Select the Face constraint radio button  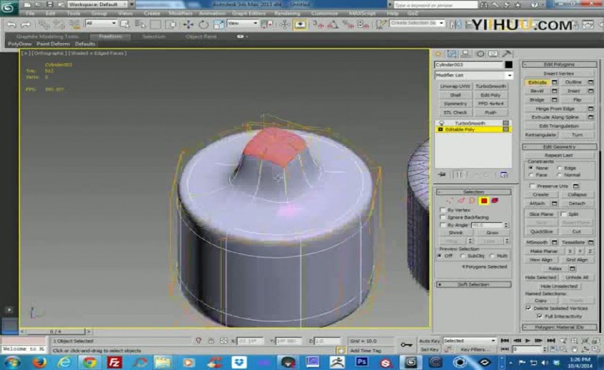[x=531, y=175]
